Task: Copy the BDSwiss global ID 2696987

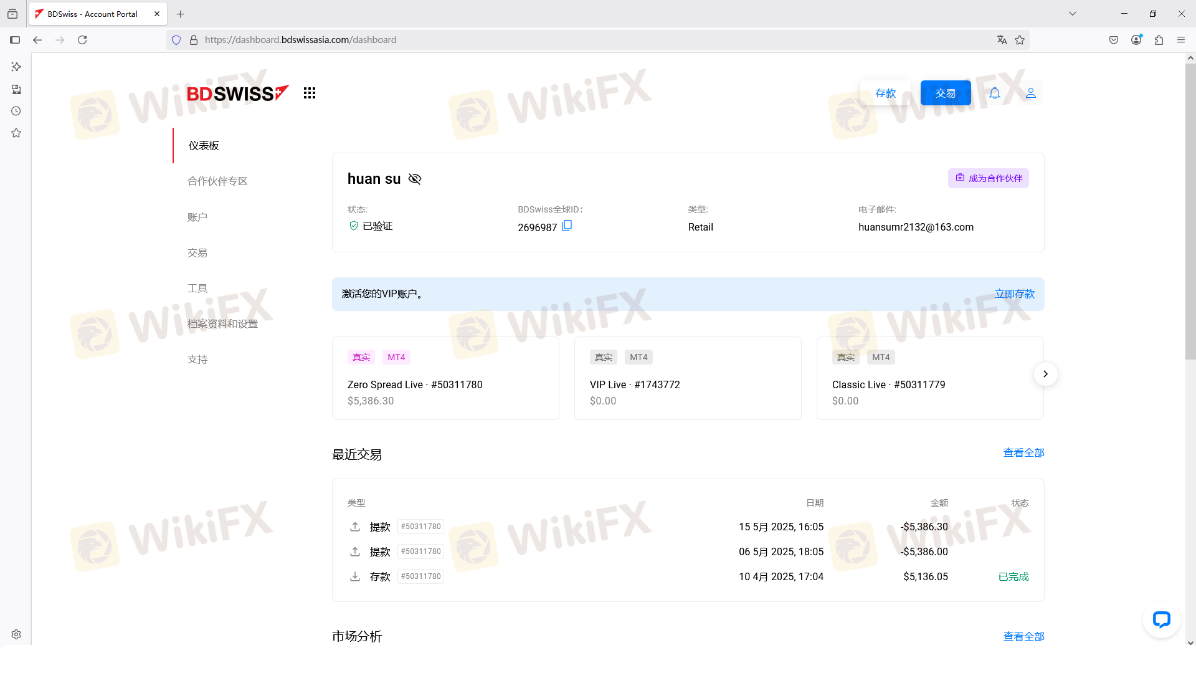Action: tap(567, 226)
